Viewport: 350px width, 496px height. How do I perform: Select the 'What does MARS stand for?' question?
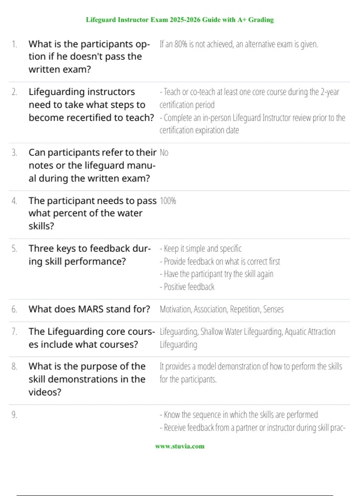click(x=89, y=309)
